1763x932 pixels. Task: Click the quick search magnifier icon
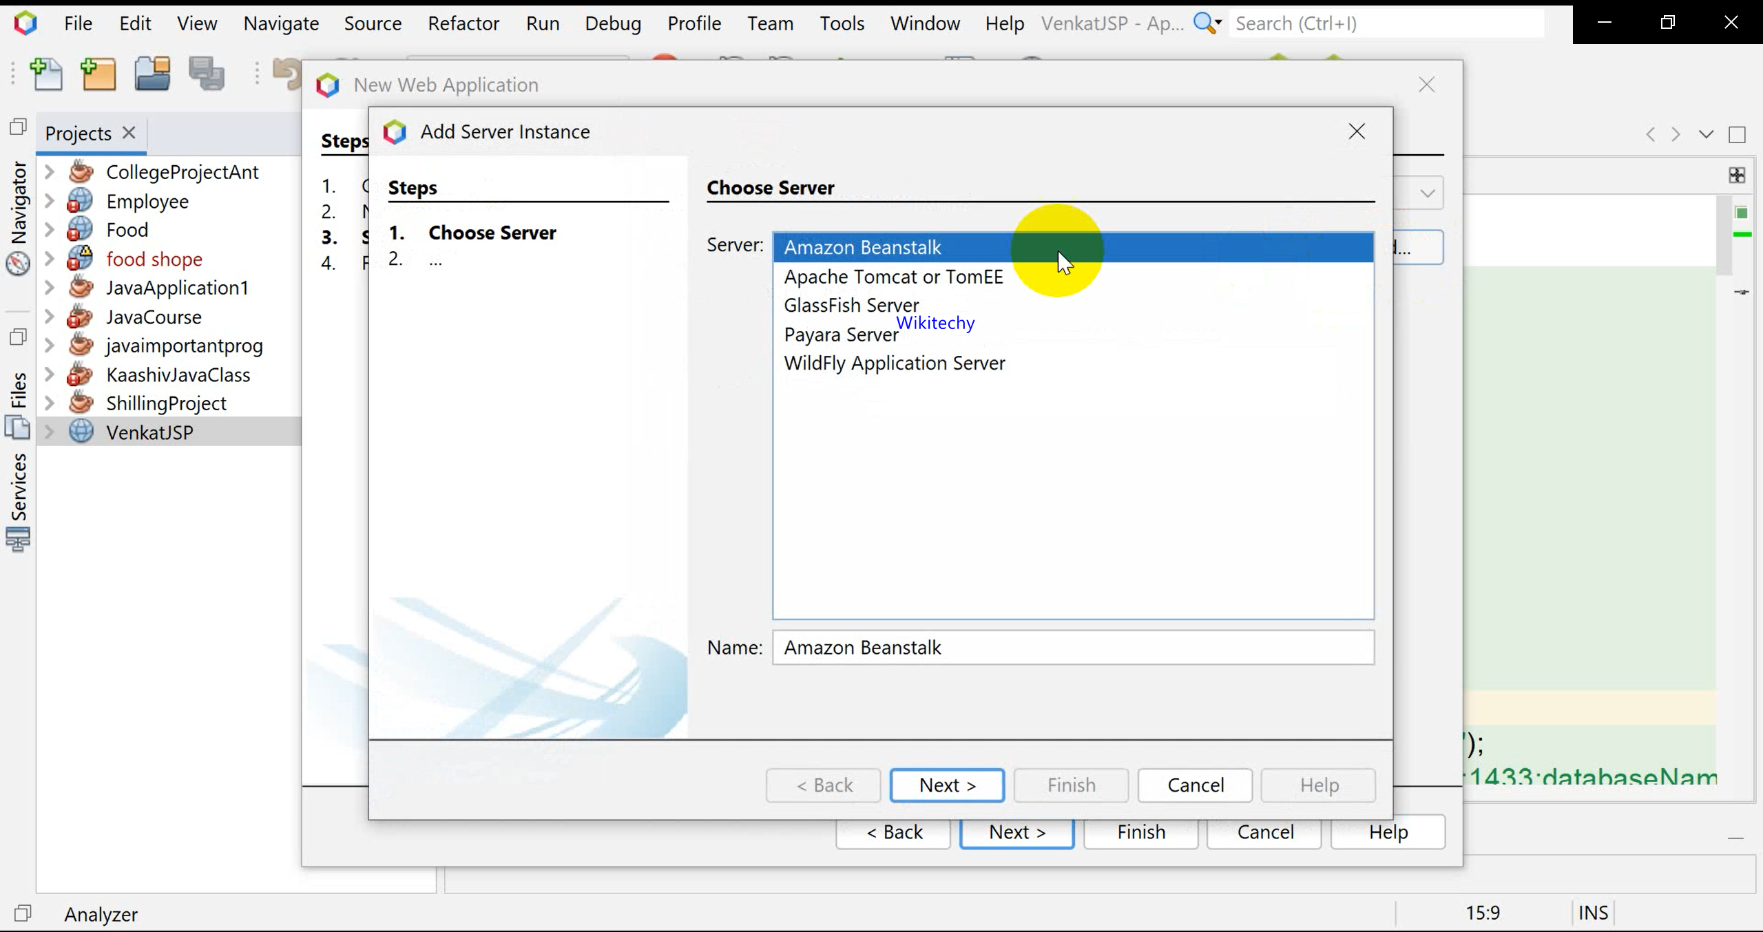(1204, 23)
